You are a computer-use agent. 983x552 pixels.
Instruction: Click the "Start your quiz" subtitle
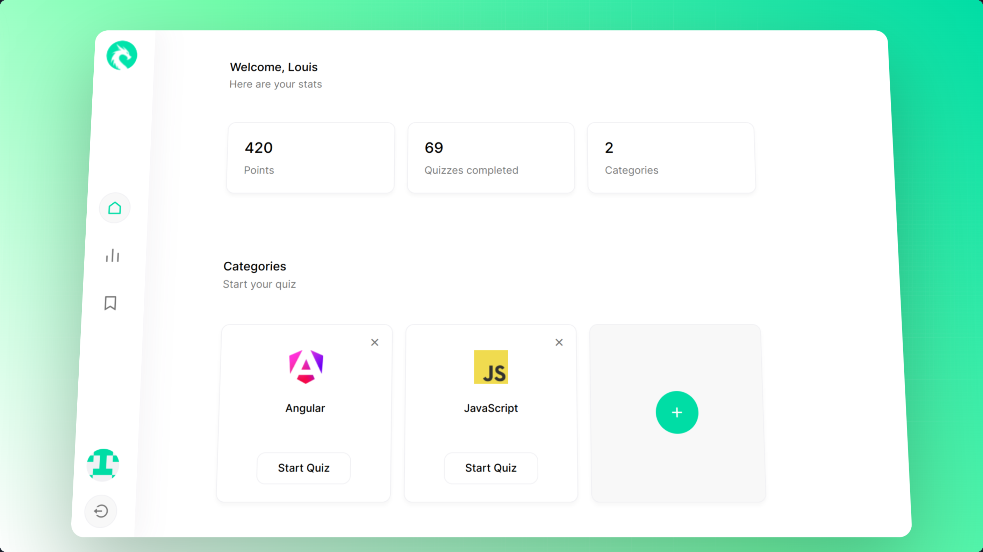[259, 284]
